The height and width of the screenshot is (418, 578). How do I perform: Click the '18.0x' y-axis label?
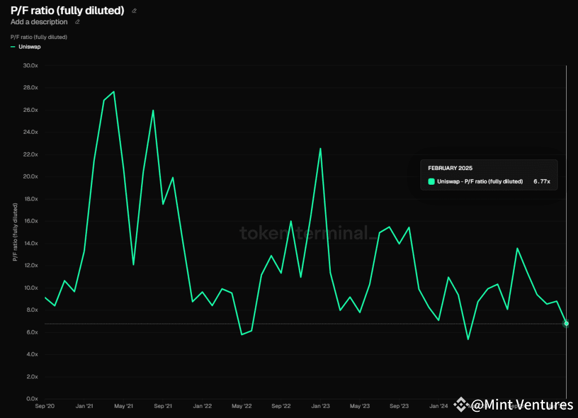coord(30,199)
